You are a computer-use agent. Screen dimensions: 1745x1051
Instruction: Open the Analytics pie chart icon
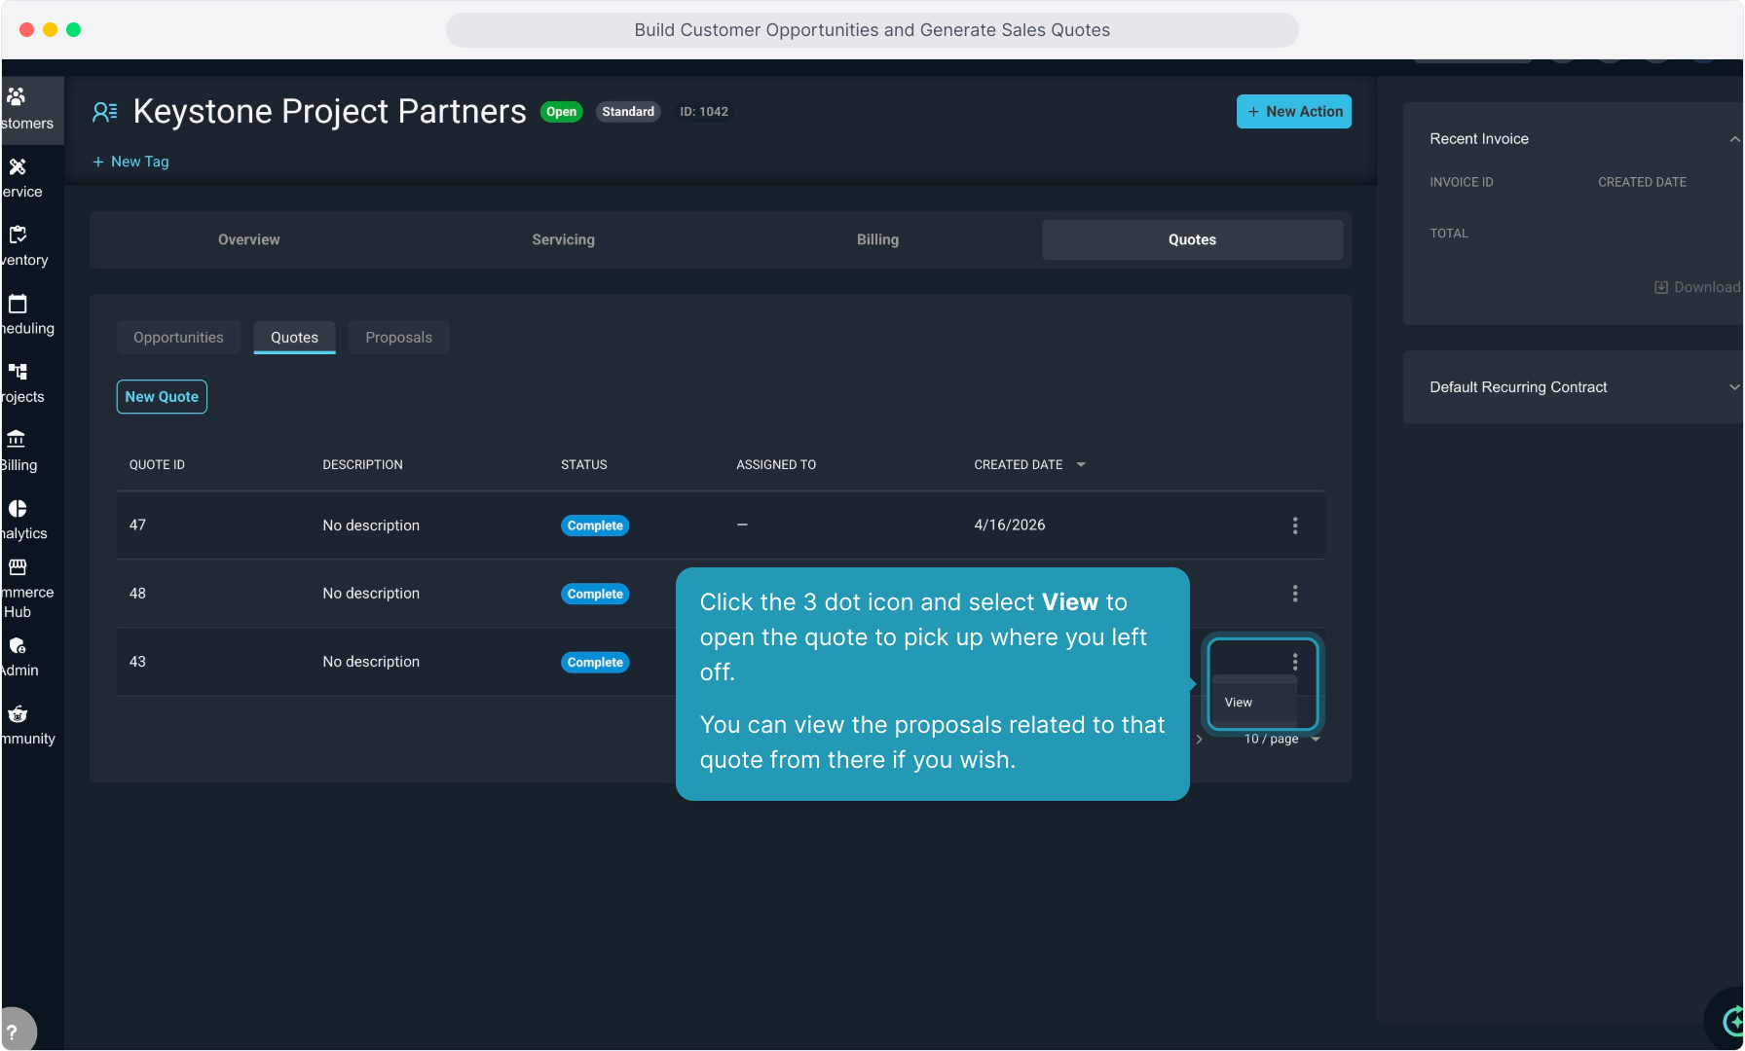point(18,509)
